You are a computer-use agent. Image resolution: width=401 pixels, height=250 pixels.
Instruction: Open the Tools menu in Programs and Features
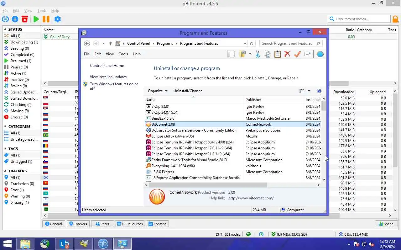point(123,54)
